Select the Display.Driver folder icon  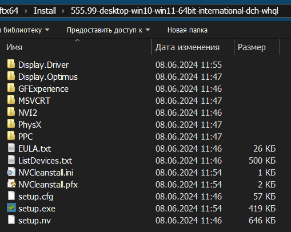(11, 64)
